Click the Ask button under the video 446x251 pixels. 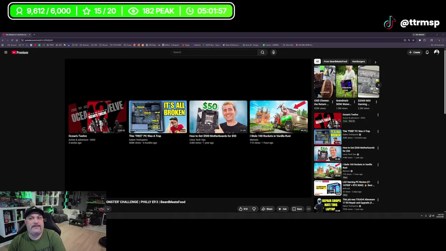click(x=283, y=209)
